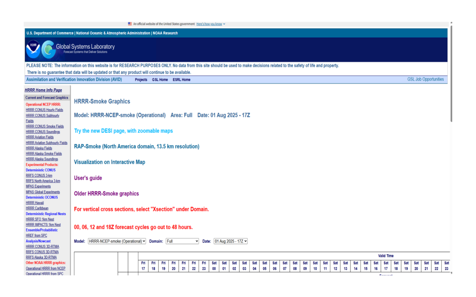This screenshot has height=297, width=476.
Task: Go to GSL Home
Action: pyautogui.click(x=160, y=80)
